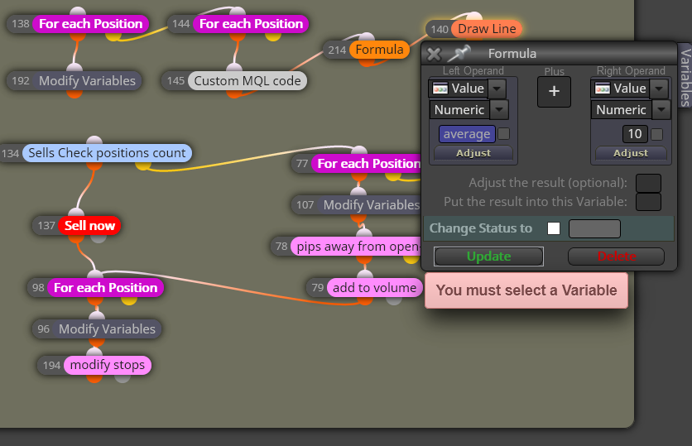Image resolution: width=692 pixels, height=446 pixels.
Task: Open Left Operand Value dropdown arrow
Action: [x=497, y=89]
